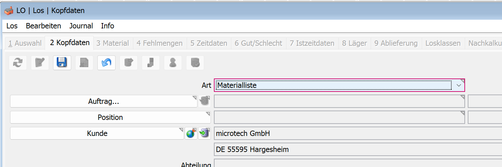This screenshot has height=167, width=502.
Task: Click the greyed person silhouette toolbar icon
Action: coord(173,63)
